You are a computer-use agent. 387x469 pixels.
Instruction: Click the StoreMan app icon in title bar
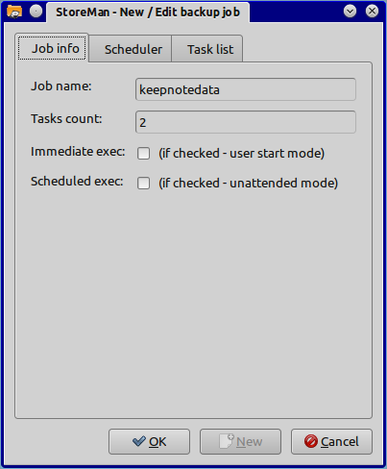14,12
